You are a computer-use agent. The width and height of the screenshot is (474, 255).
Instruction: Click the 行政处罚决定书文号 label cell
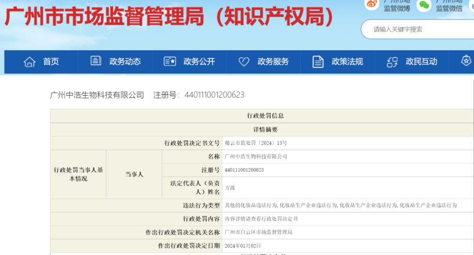[x=136, y=143]
